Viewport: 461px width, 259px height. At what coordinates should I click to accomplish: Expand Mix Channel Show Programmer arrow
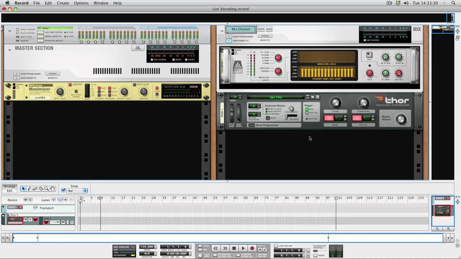click(x=229, y=37)
